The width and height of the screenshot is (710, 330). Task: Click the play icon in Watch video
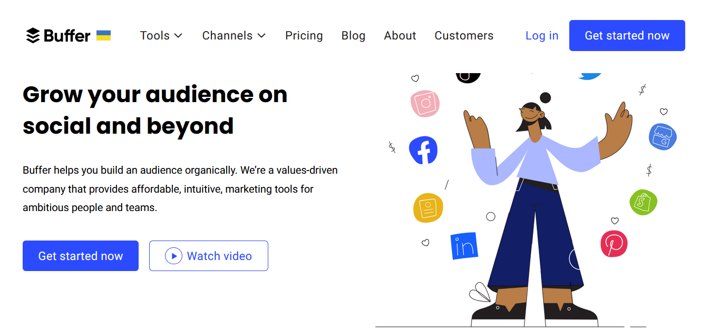point(173,256)
